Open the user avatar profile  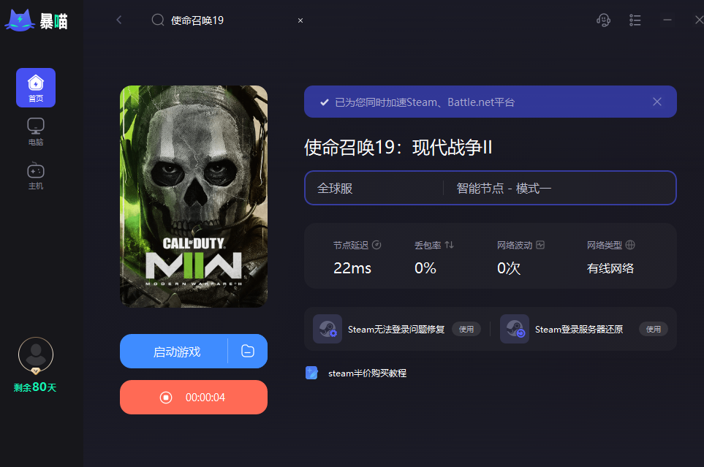36,354
